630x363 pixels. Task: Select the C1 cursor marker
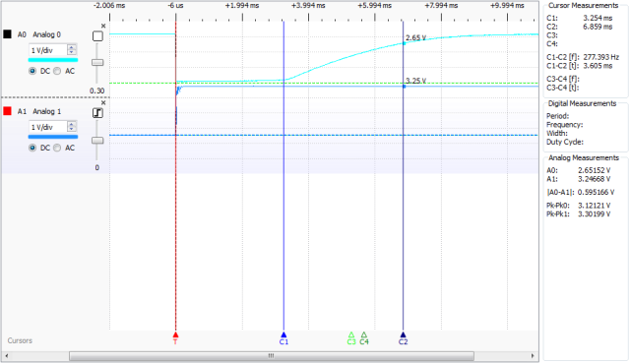pos(283,338)
